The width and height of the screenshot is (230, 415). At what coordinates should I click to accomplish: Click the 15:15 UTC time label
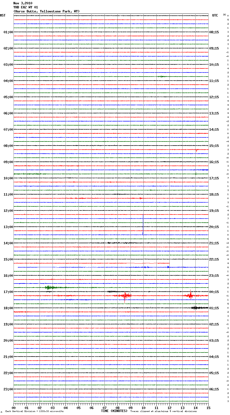point(214,146)
